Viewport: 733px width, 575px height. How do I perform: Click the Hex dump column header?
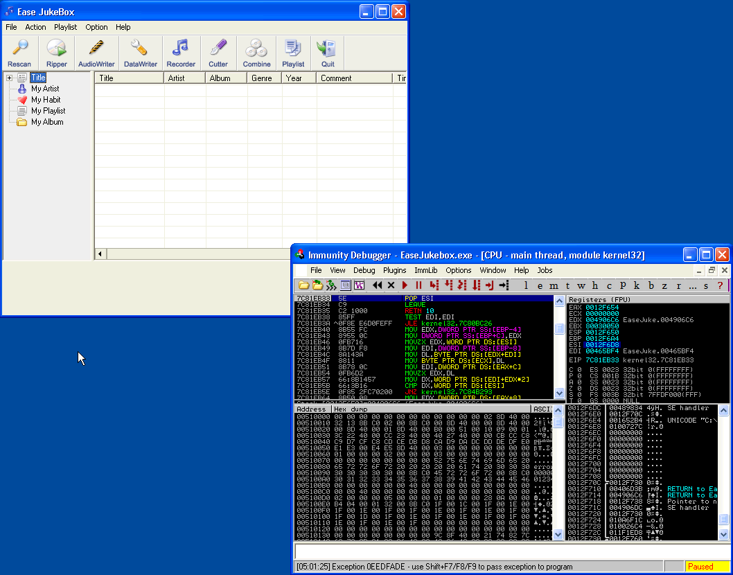pos(432,409)
